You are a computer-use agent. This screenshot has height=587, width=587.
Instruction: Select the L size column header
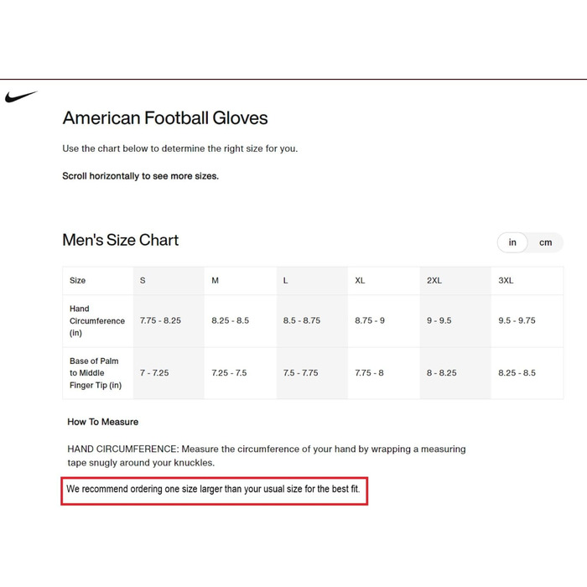pos(312,280)
